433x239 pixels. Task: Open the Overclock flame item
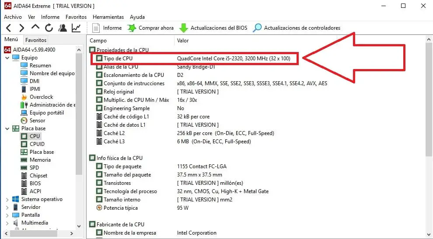37,97
